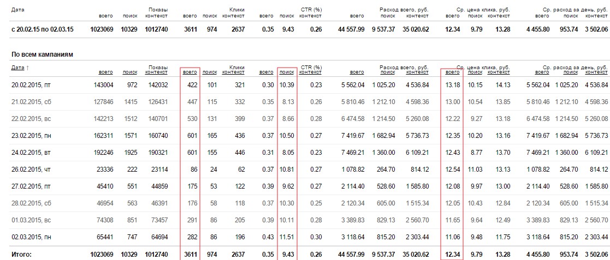The height and width of the screenshot is (260, 610).
Task: Sort table by the Дата column header
Action: [x=17, y=68]
